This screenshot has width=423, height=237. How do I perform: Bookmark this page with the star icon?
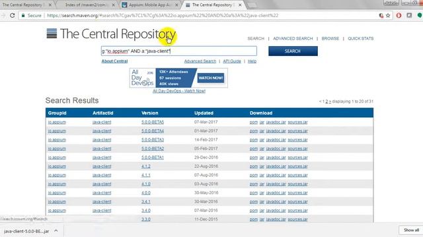(388, 16)
